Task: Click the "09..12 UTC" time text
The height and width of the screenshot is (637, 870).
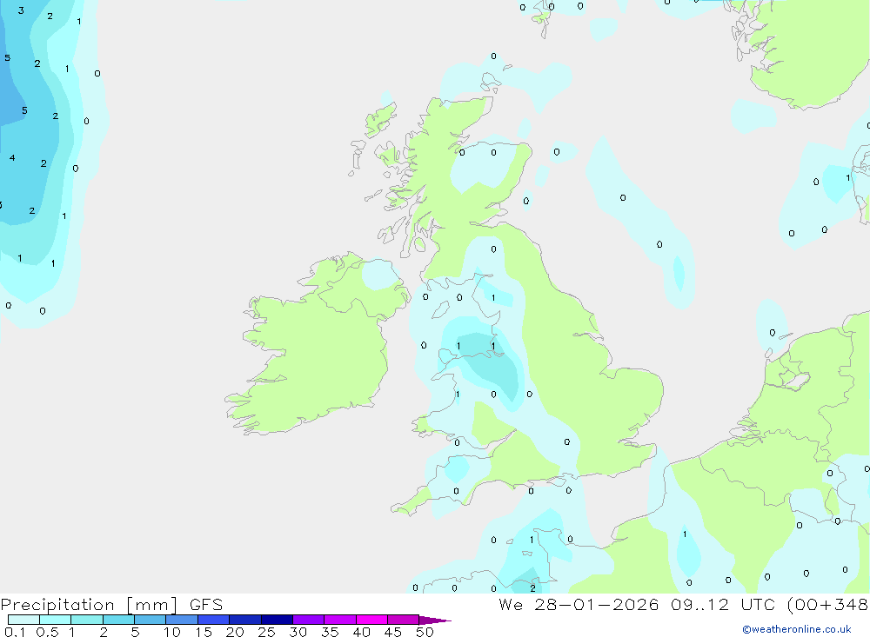Action: click(722, 605)
